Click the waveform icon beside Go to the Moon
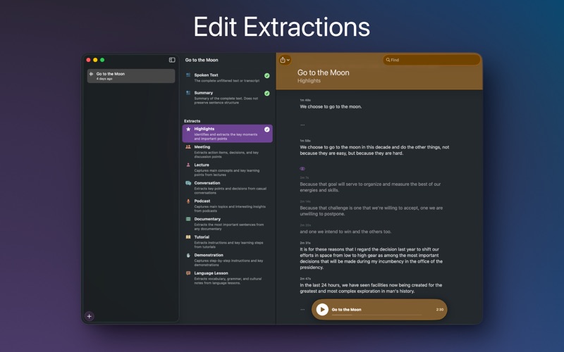Image resolution: width=564 pixels, height=352 pixels. (92, 74)
